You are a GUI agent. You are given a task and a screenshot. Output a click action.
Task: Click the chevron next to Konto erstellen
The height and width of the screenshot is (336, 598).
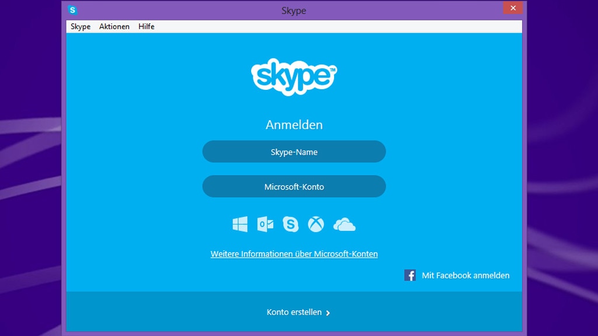click(328, 313)
